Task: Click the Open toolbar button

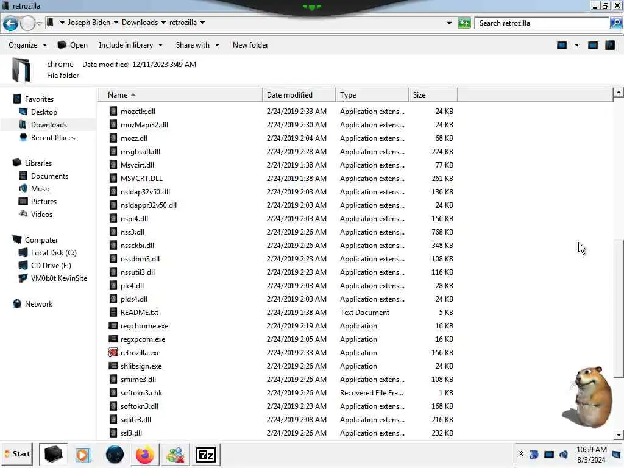Action: [x=73, y=45]
